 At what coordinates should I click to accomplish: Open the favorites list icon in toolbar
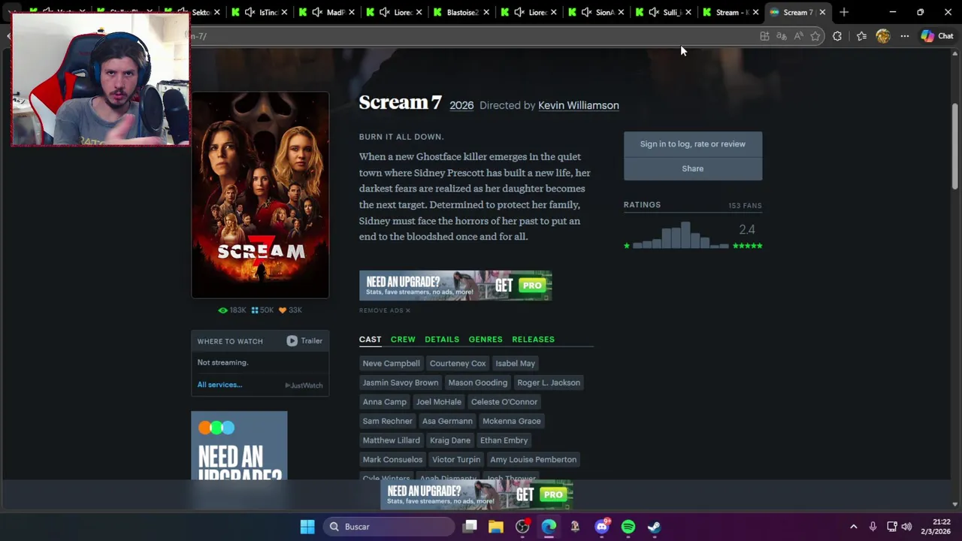coord(861,36)
